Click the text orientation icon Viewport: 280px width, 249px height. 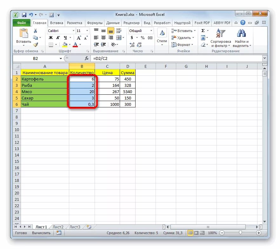click(x=113, y=45)
